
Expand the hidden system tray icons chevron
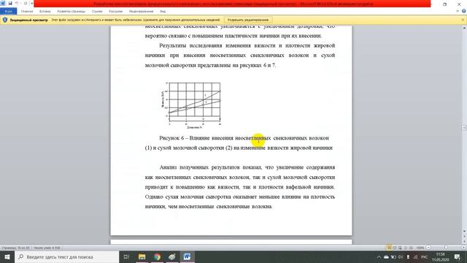coord(379,257)
